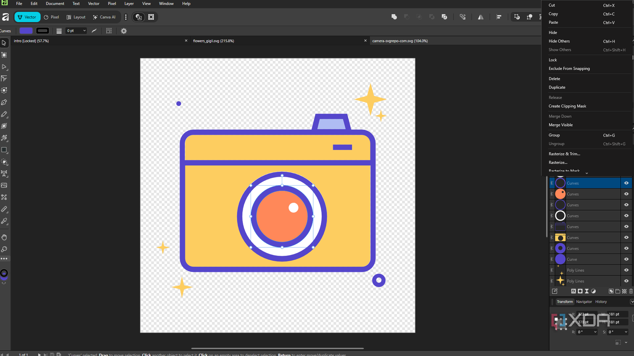Click the grid view icon in toolbar
This screenshot has width=634, height=356.
click(x=151, y=17)
